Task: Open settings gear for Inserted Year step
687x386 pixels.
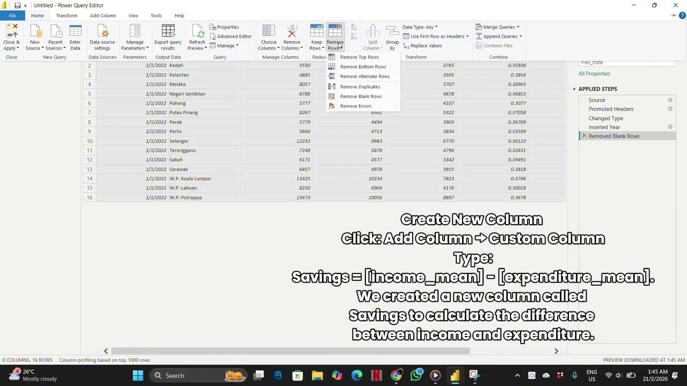Action: (670, 127)
